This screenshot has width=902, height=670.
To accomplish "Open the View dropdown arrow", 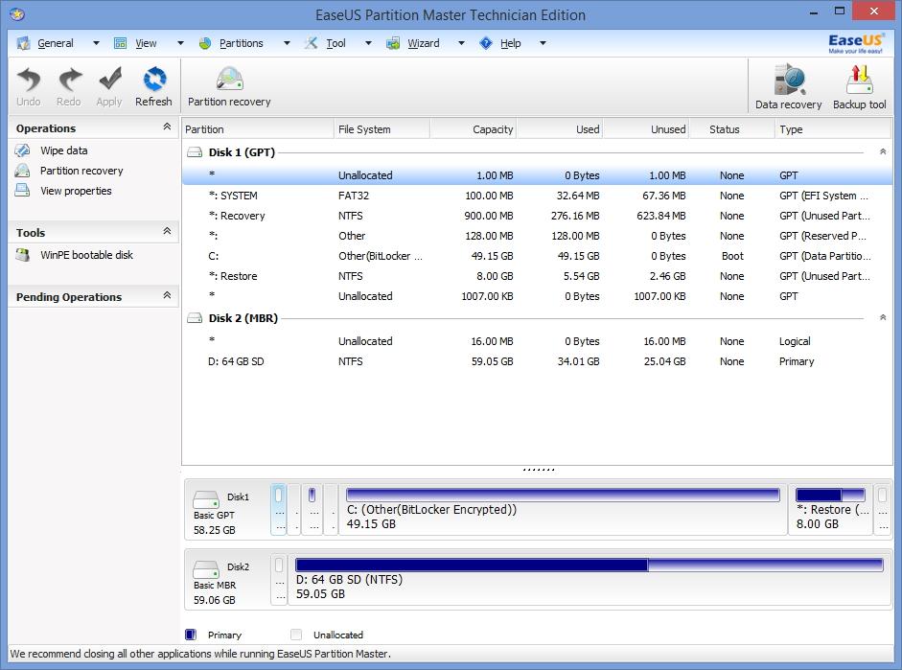I will [180, 43].
